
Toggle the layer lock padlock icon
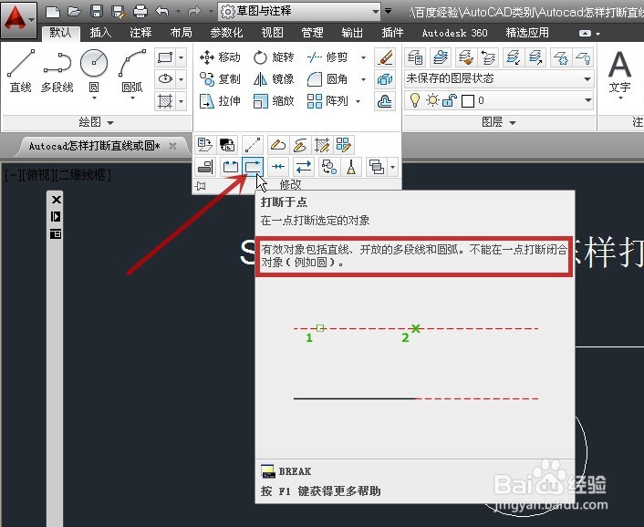point(450,100)
